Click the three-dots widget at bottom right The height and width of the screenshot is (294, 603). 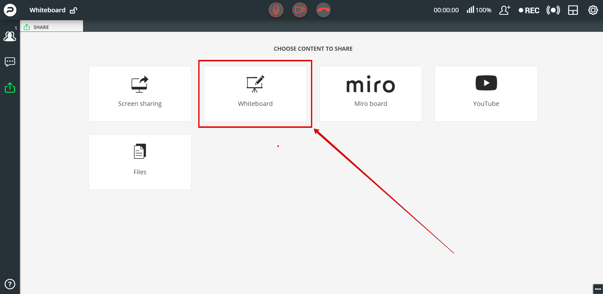(598, 289)
